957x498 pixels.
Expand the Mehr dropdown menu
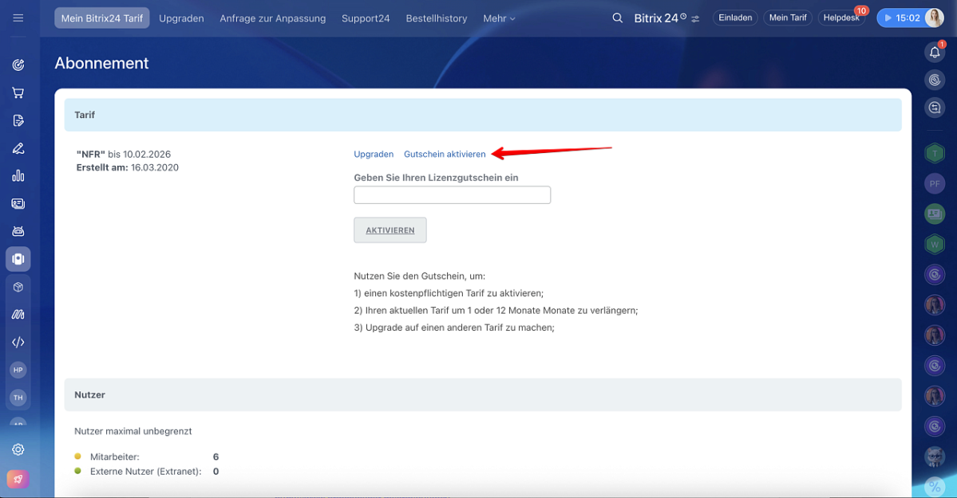click(499, 18)
